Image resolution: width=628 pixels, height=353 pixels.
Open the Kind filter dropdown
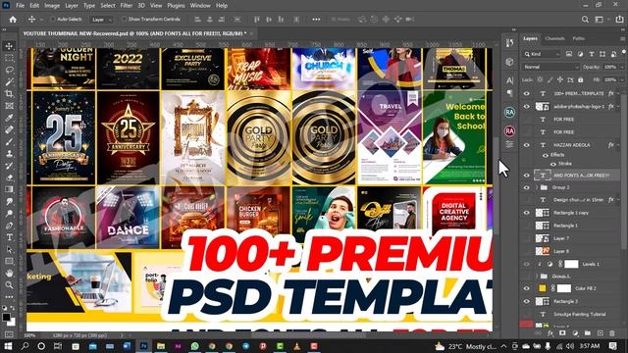[543, 54]
